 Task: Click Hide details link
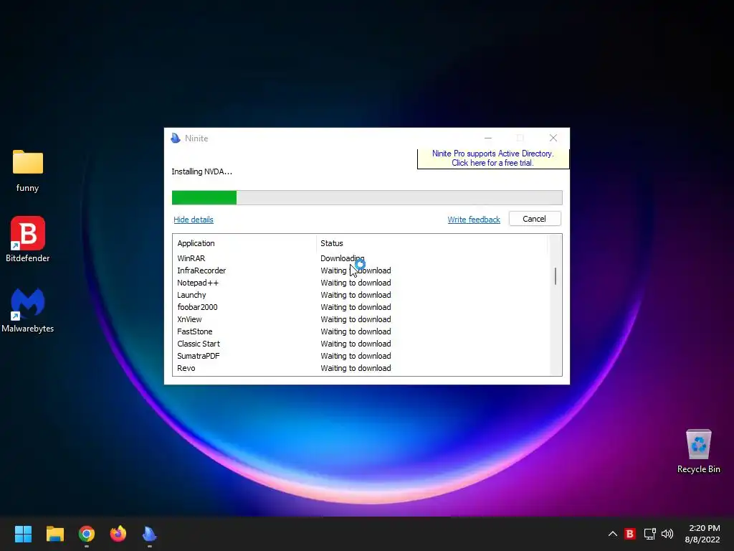[x=194, y=220]
